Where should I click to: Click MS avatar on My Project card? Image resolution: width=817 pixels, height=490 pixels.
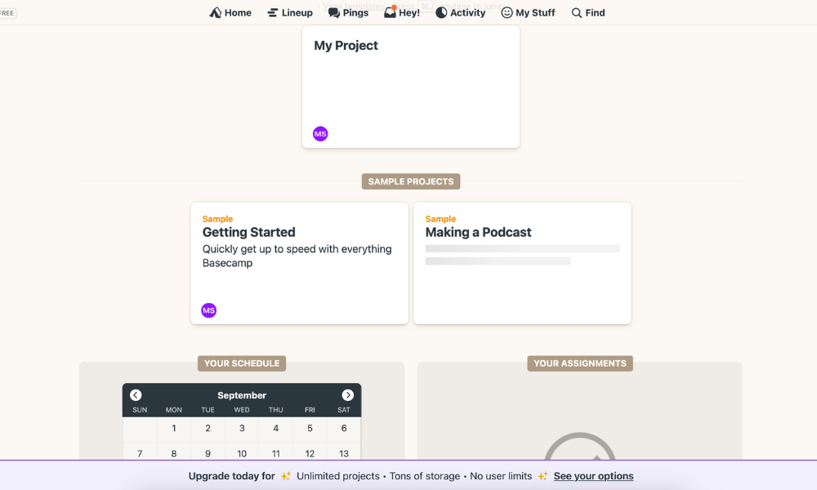320,134
